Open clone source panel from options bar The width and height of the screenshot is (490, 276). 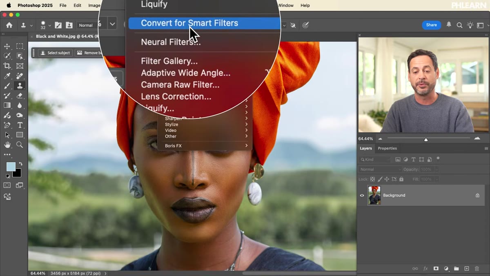pyautogui.click(x=69, y=25)
